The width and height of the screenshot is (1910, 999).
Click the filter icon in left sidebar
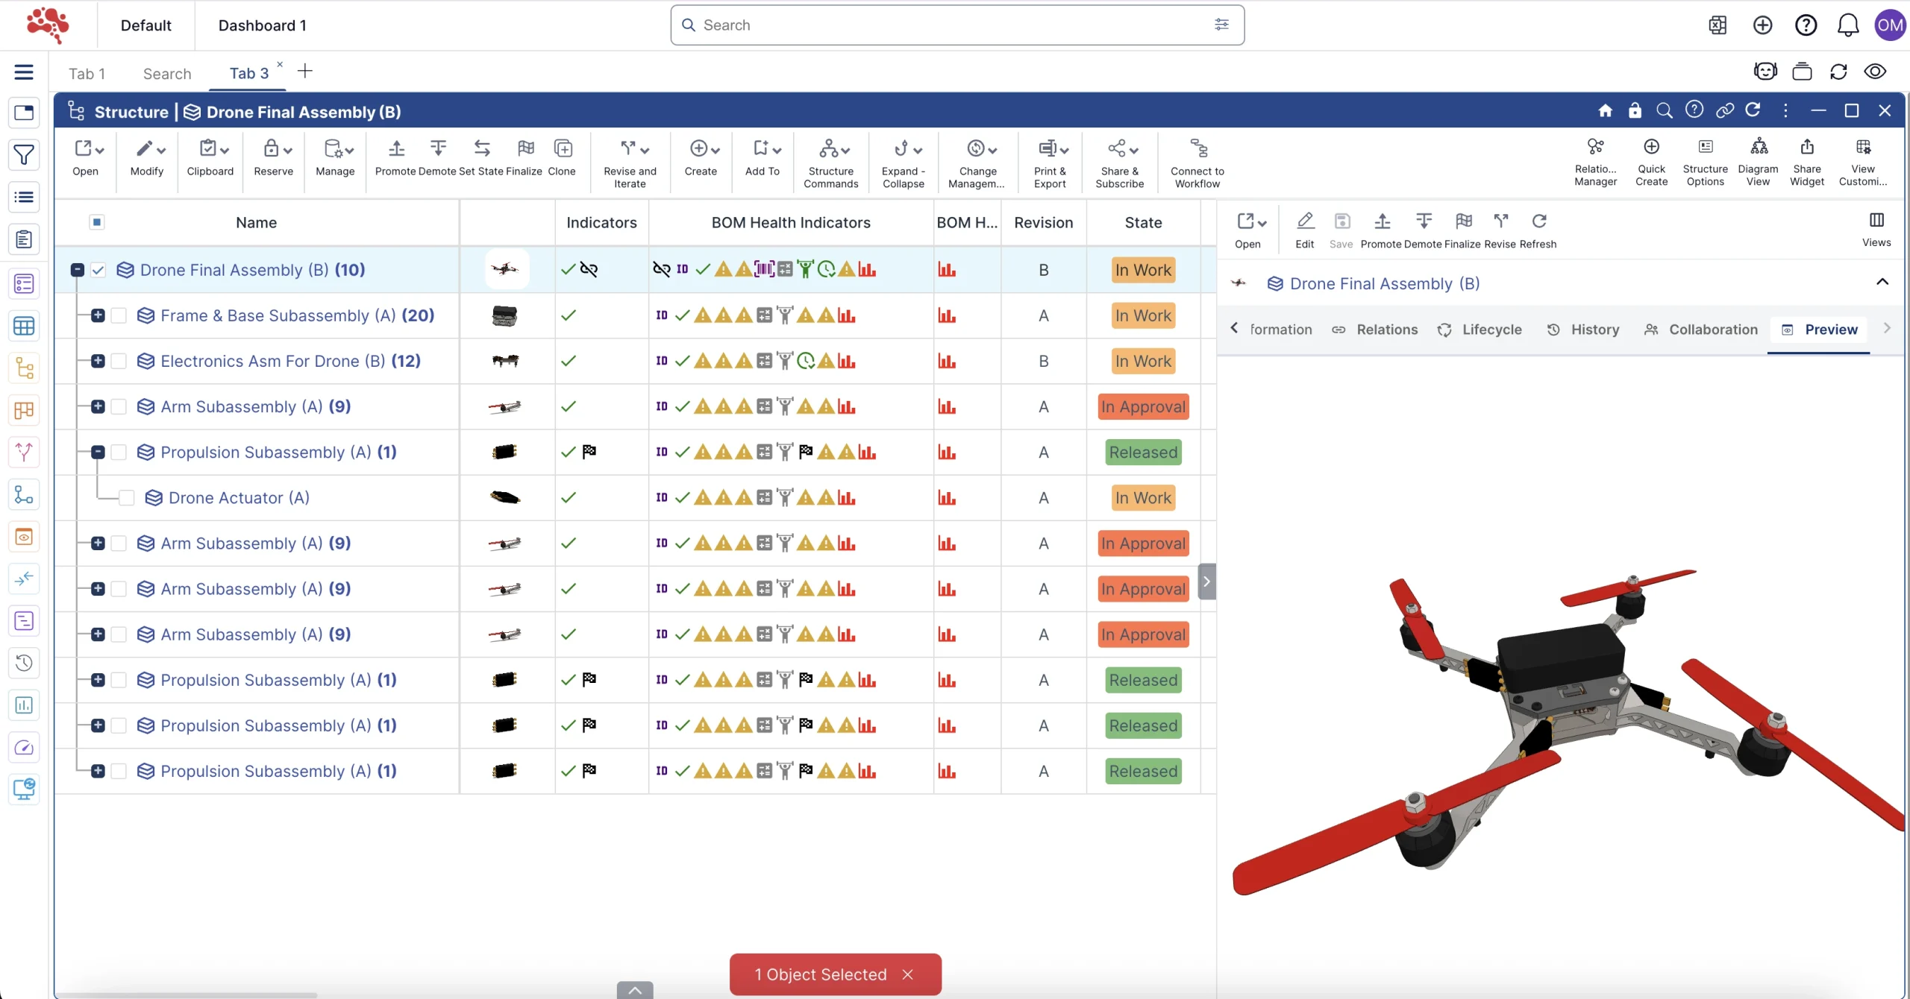[x=24, y=155]
